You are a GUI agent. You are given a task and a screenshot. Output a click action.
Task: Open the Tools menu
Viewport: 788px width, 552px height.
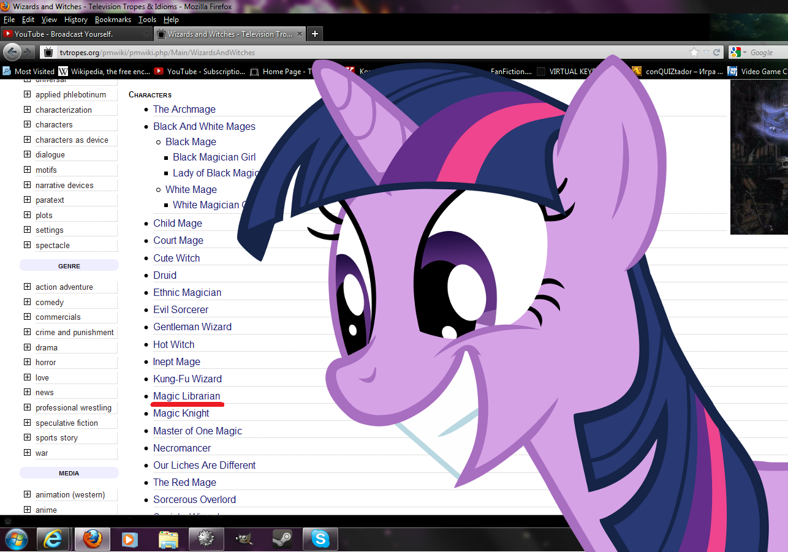147,20
